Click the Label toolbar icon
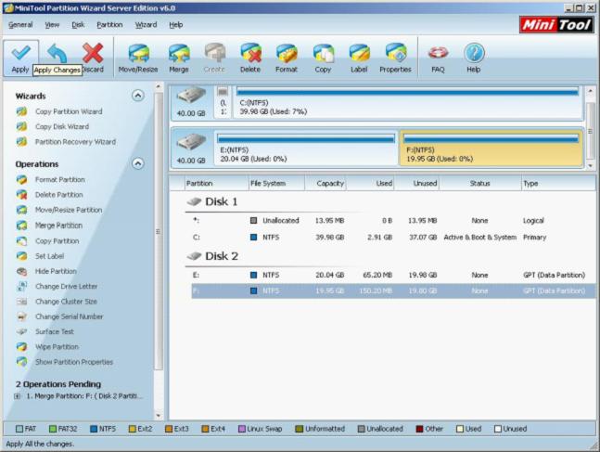This screenshot has height=452, width=600. (x=359, y=54)
